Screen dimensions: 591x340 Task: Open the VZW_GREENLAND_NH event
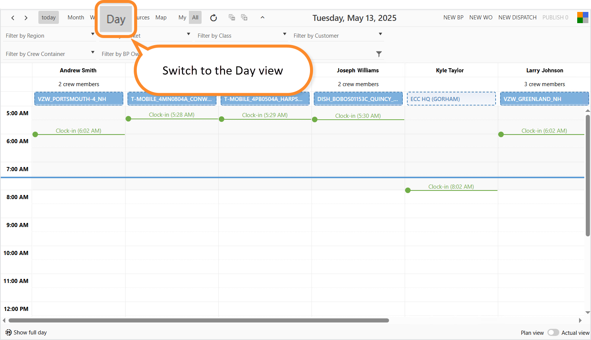point(544,99)
